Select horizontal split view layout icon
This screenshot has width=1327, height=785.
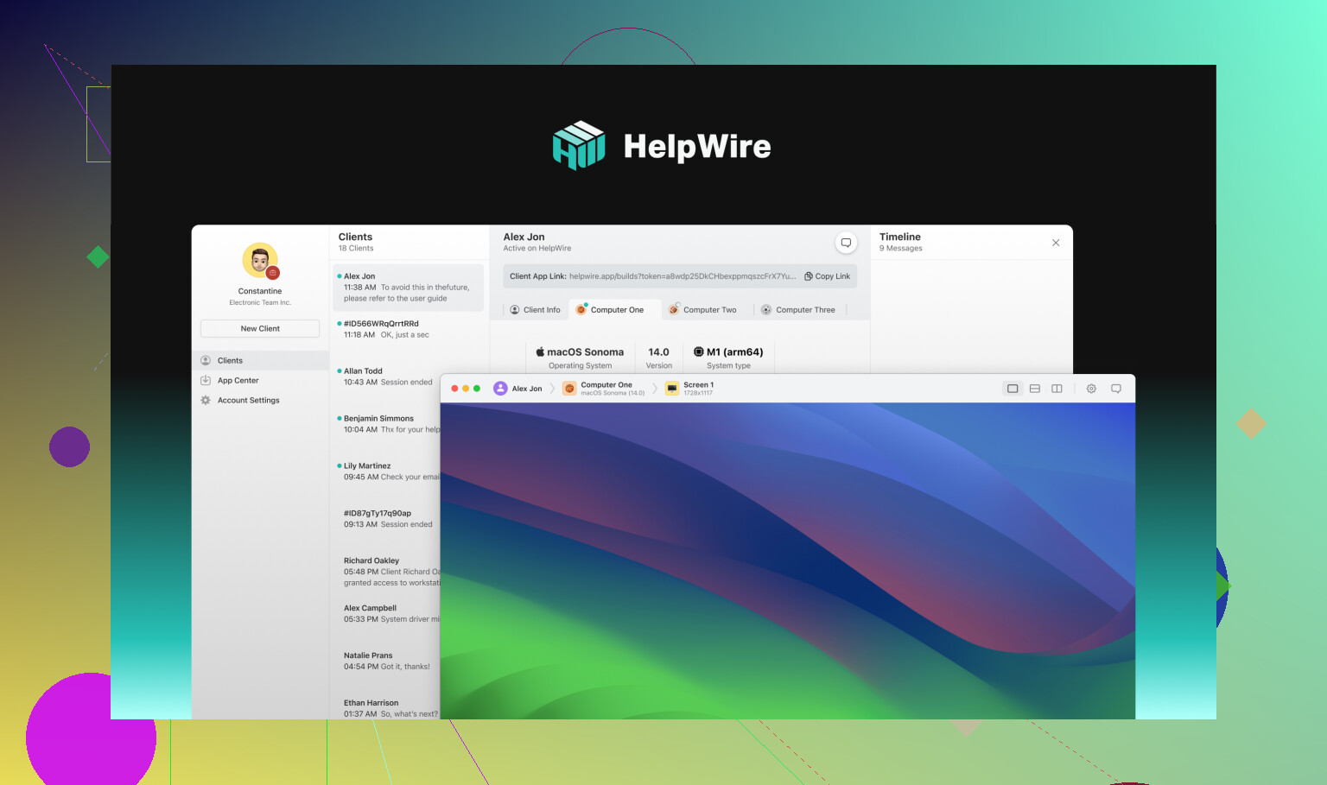point(1035,389)
